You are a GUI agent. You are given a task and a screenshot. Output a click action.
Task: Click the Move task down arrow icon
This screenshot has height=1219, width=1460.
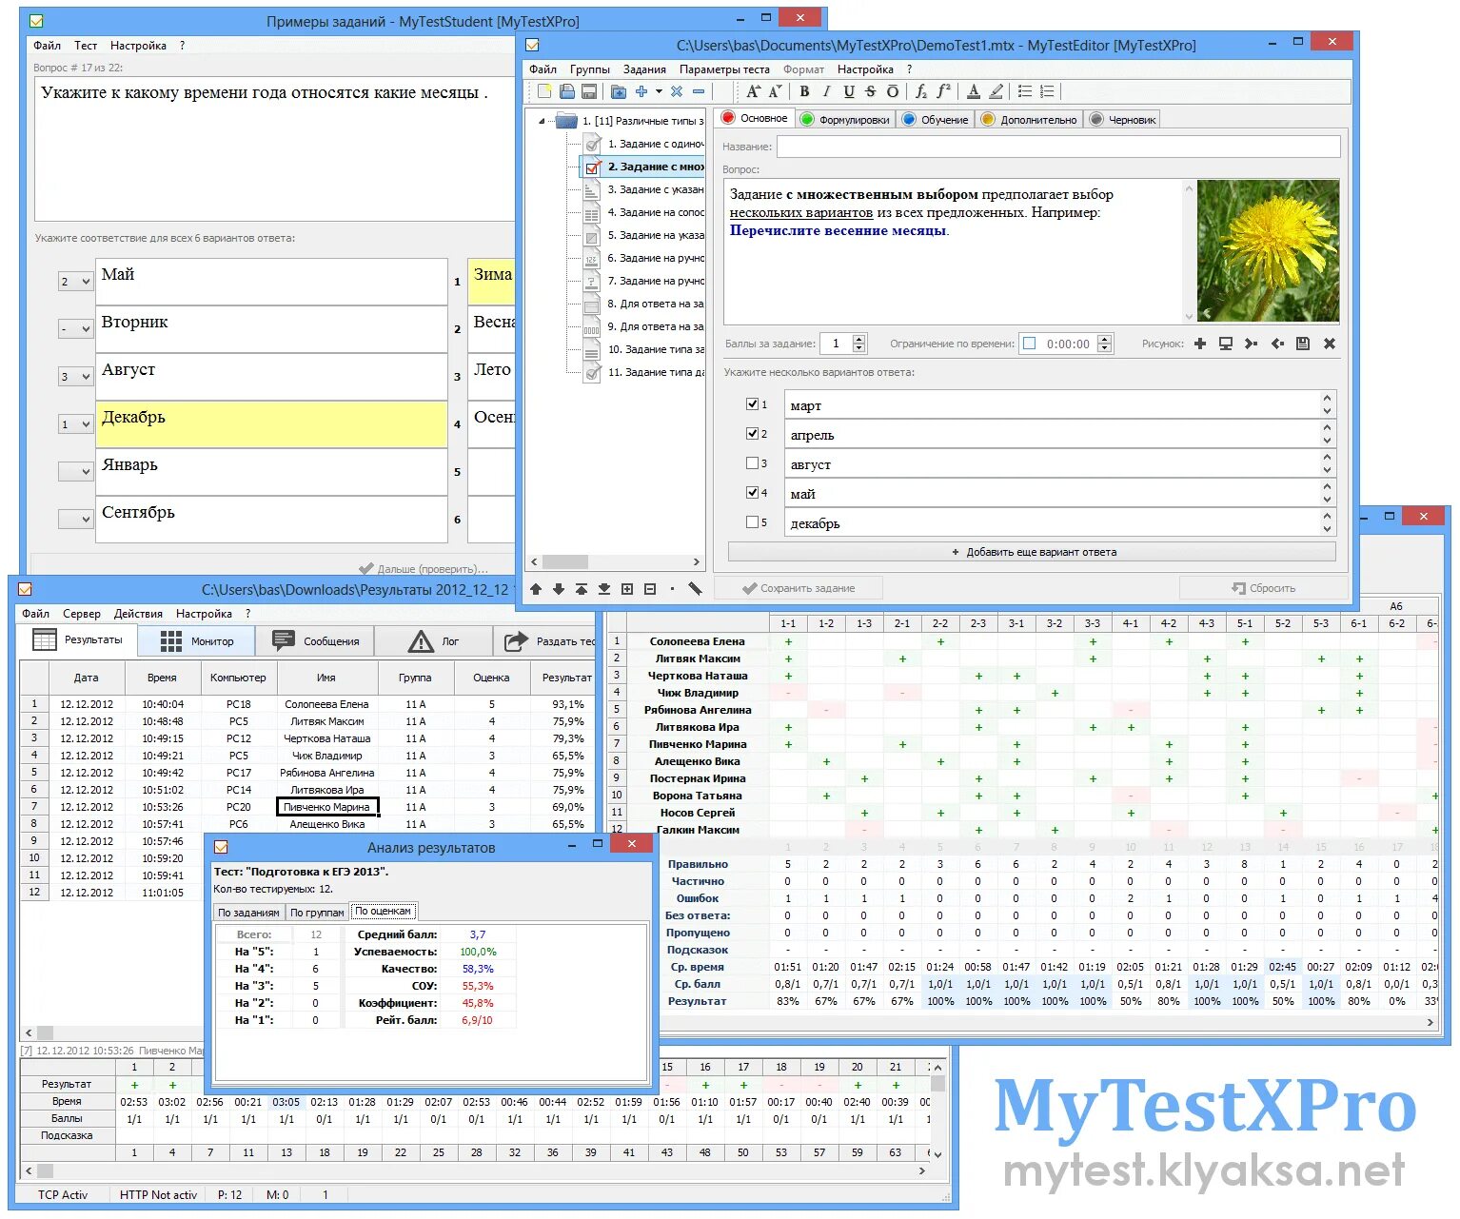[559, 589]
